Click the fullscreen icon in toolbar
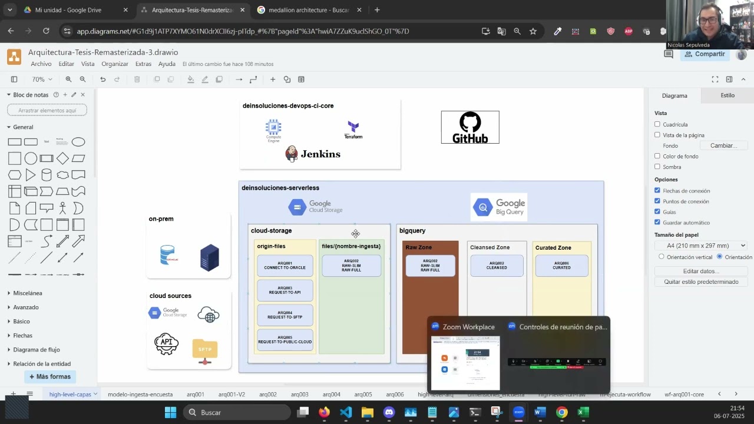Screen dimensions: 754x424 point(715,79)
